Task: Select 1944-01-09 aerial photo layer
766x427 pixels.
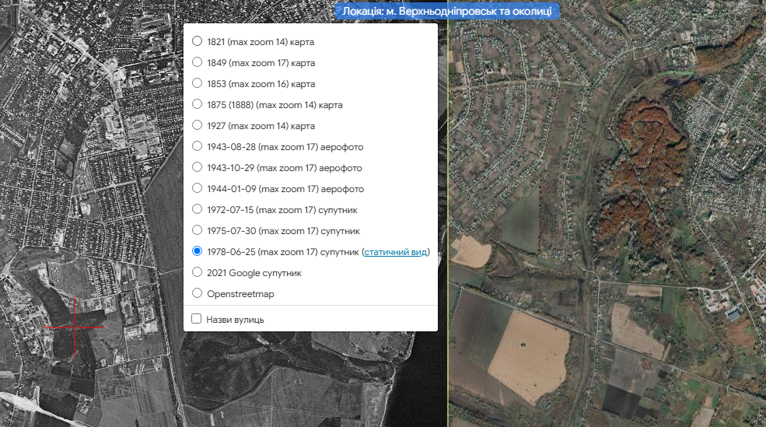Action: [197, 188]
